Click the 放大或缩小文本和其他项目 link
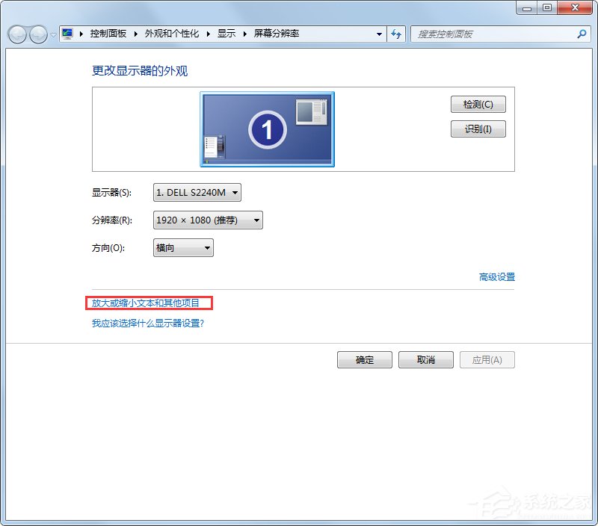Image resolution: width=598 pixels, height=526 pixels. click(148, 303)
